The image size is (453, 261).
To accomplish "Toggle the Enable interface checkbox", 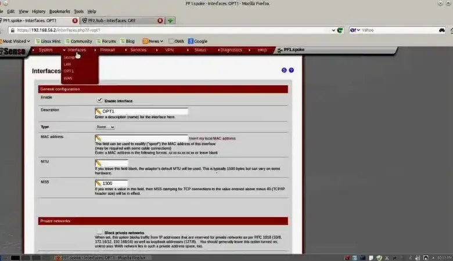I will click(100, 100).
